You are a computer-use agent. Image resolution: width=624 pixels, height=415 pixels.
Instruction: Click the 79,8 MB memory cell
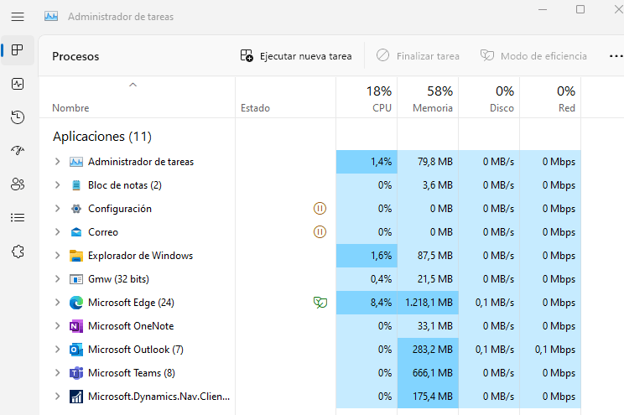click(x=428, y=162)
